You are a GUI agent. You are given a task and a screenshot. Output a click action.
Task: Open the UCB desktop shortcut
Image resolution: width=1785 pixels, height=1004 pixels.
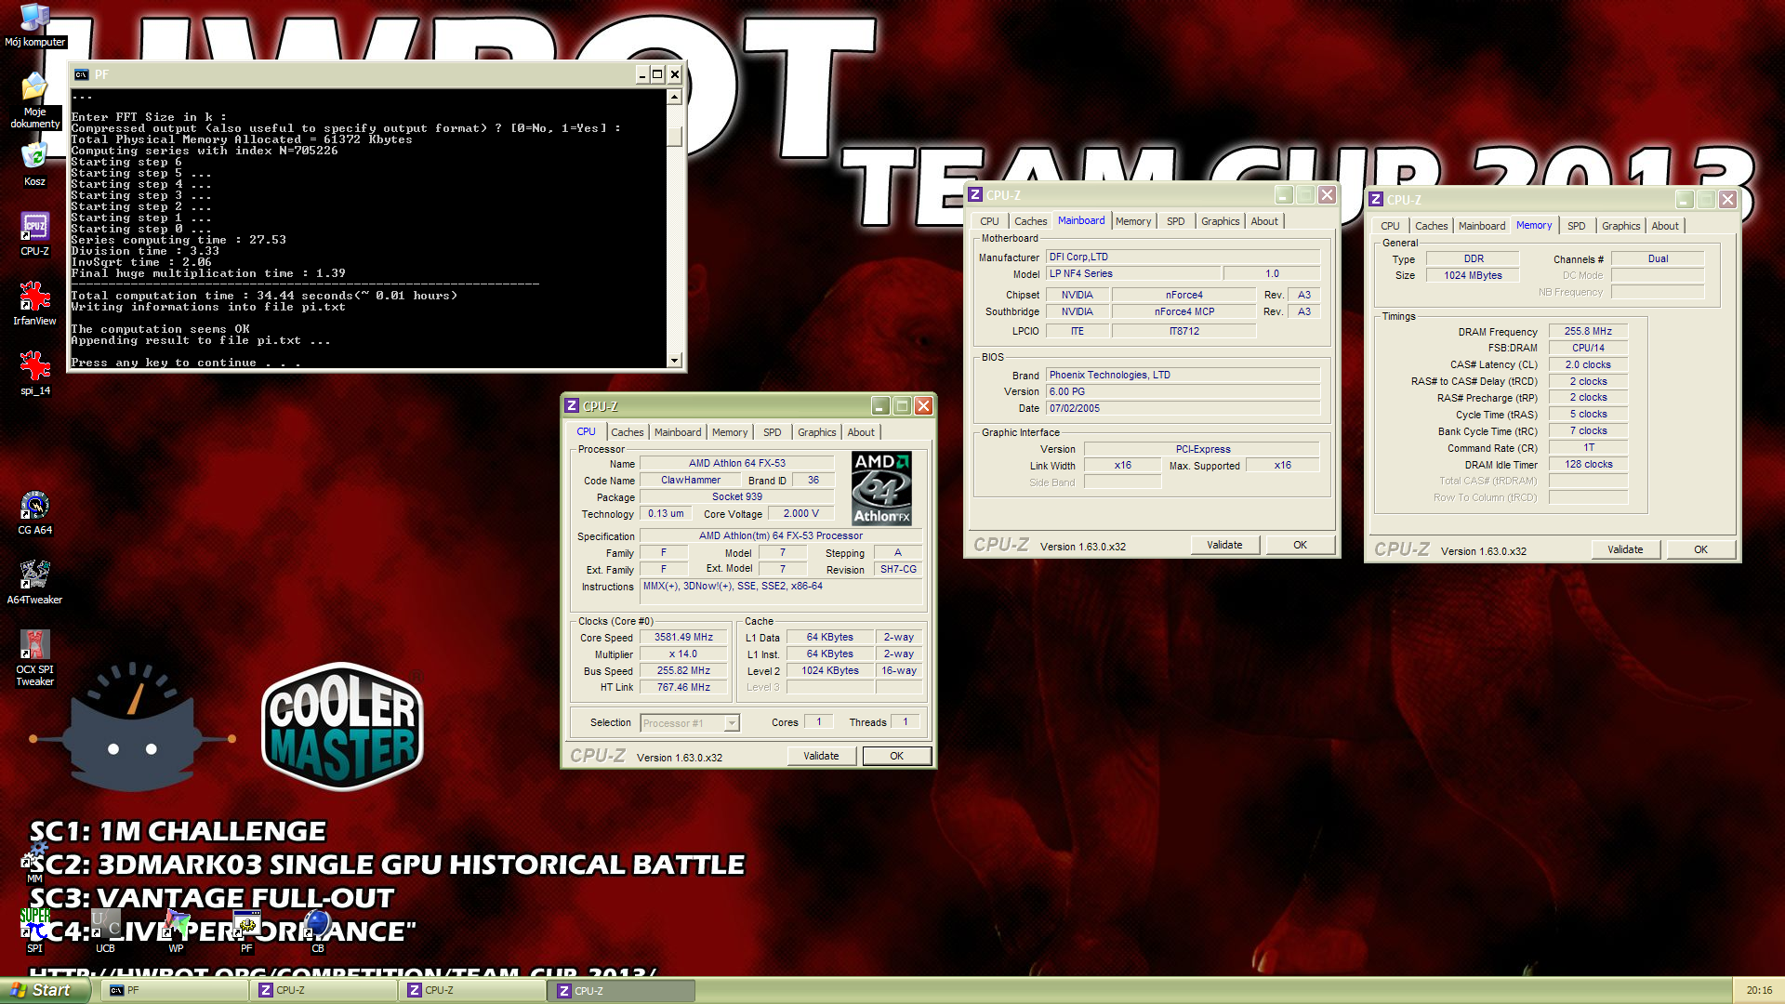pos(105,931)
